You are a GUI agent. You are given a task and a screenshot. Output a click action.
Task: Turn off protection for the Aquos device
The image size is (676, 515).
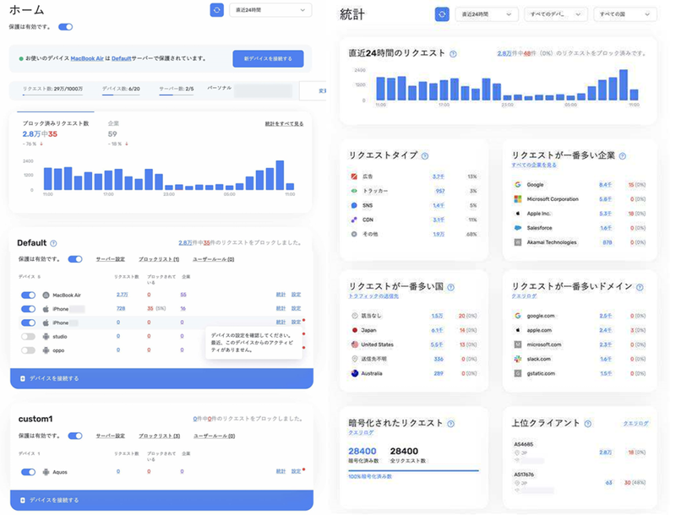[x=28, y=472]
